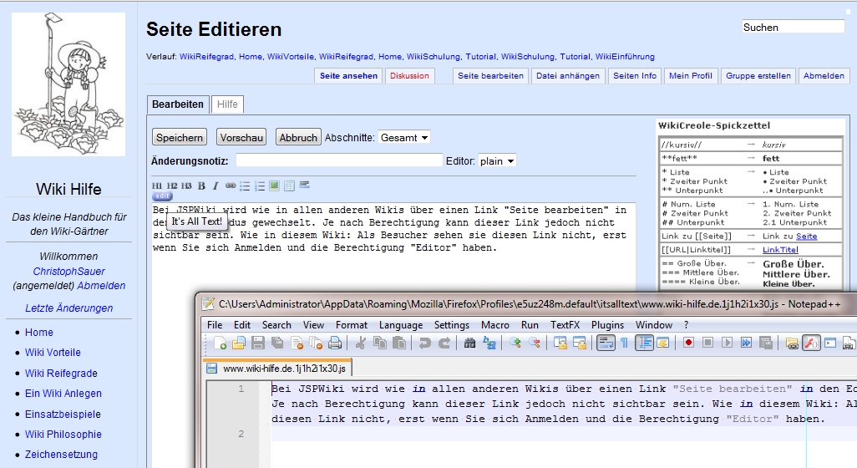Toggle the indent guide button in Notepad++

644,343
